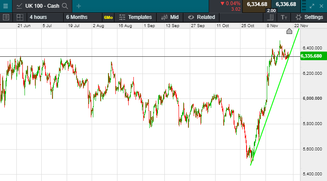Click the 6Mo yellow period shortcut

pos(108,18)
